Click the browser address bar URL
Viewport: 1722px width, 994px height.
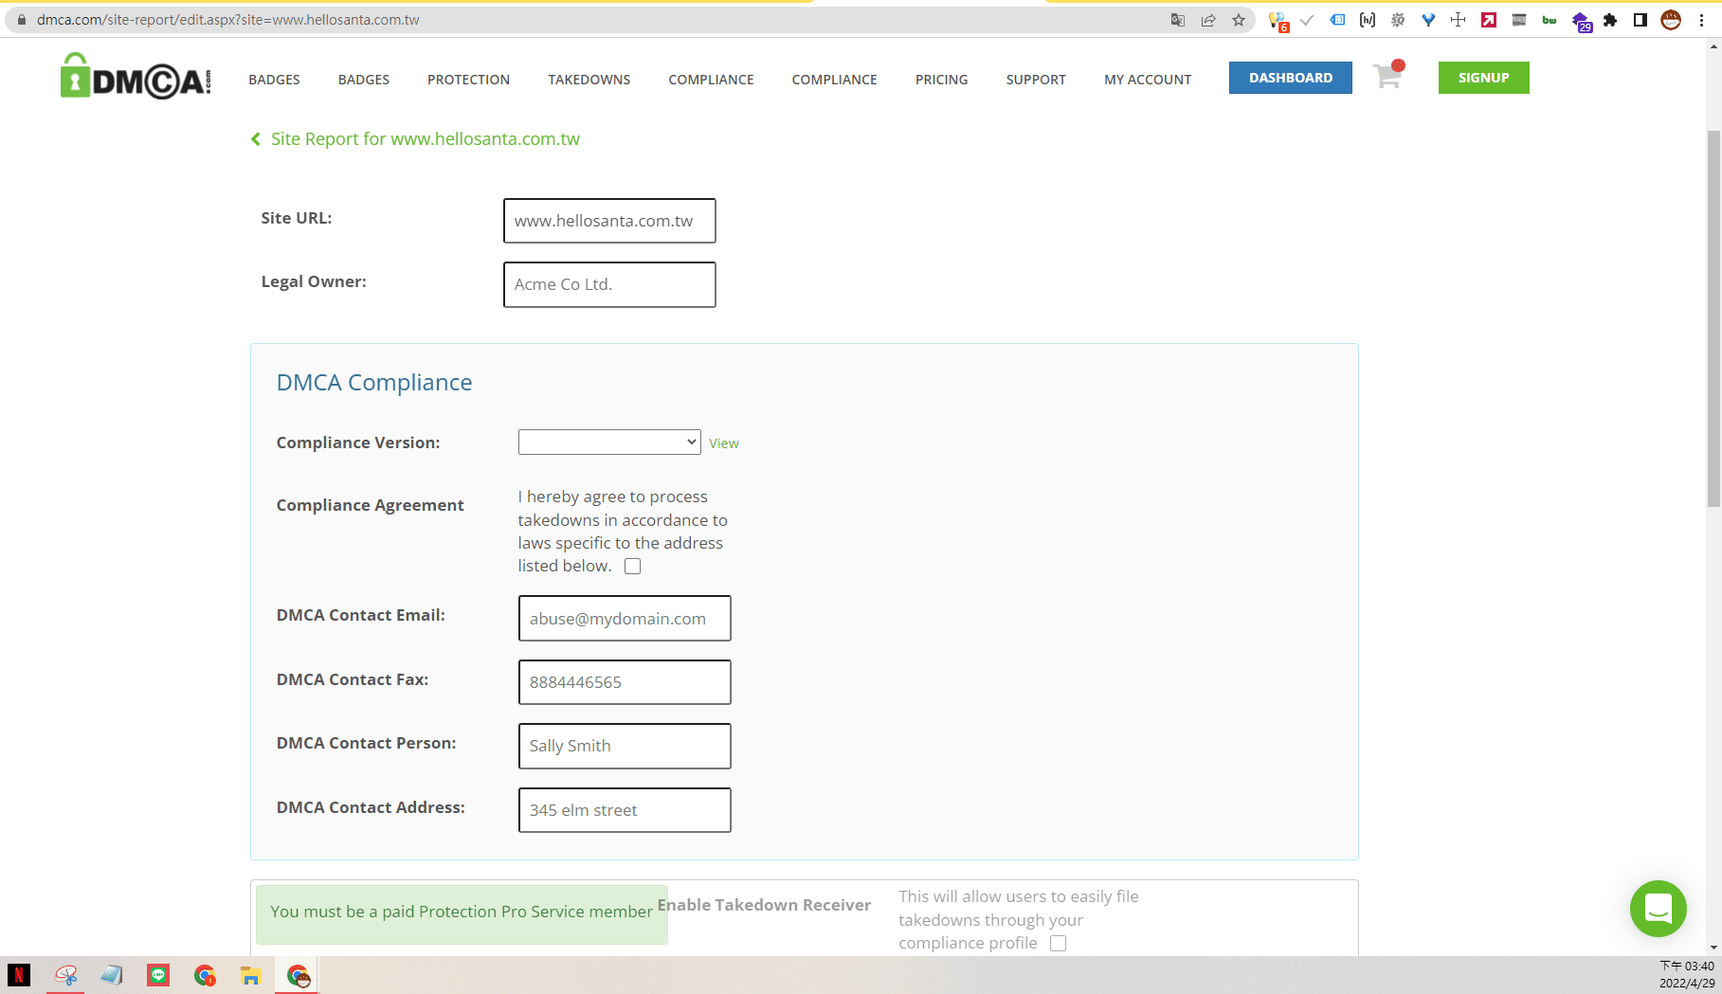[x=228, y=20]
